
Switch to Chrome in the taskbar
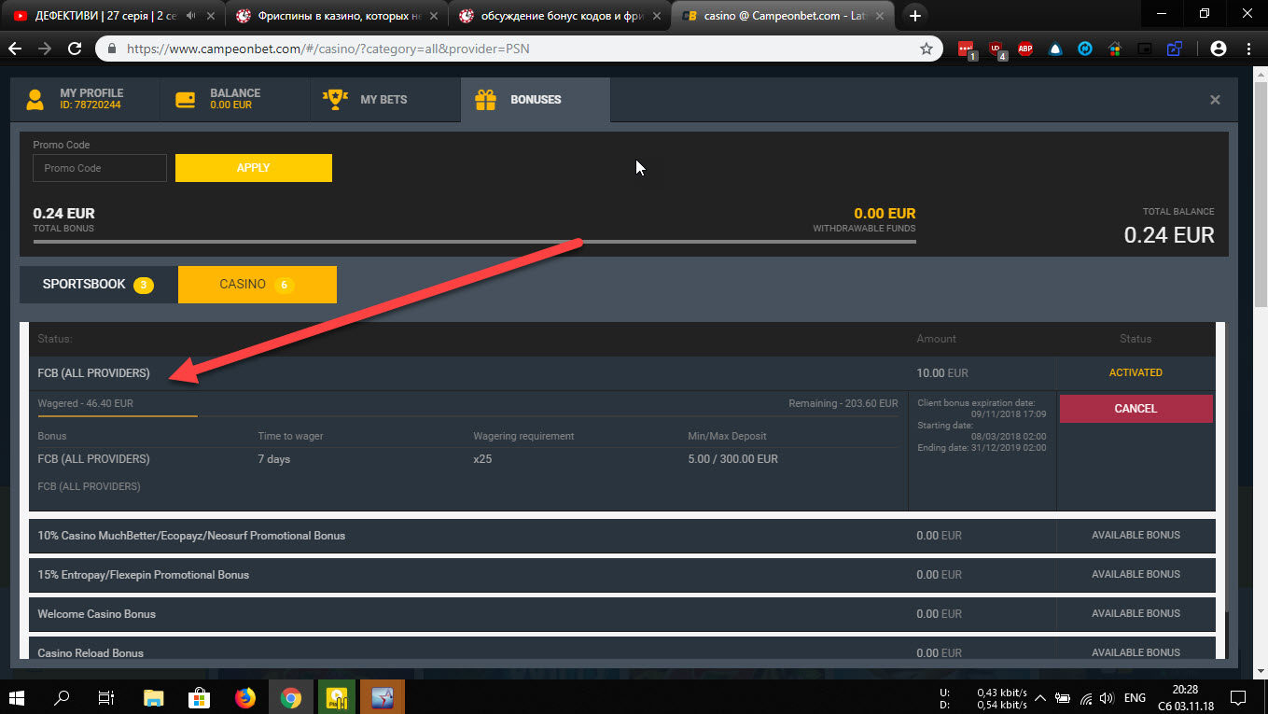tap(290, 696)
